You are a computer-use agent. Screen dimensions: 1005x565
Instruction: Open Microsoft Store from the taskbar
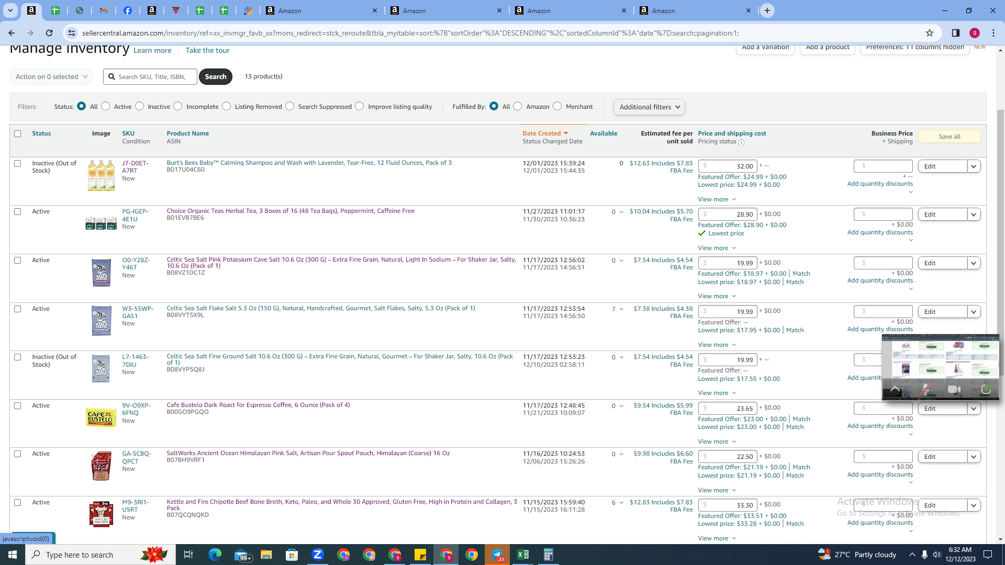(292, 555)
